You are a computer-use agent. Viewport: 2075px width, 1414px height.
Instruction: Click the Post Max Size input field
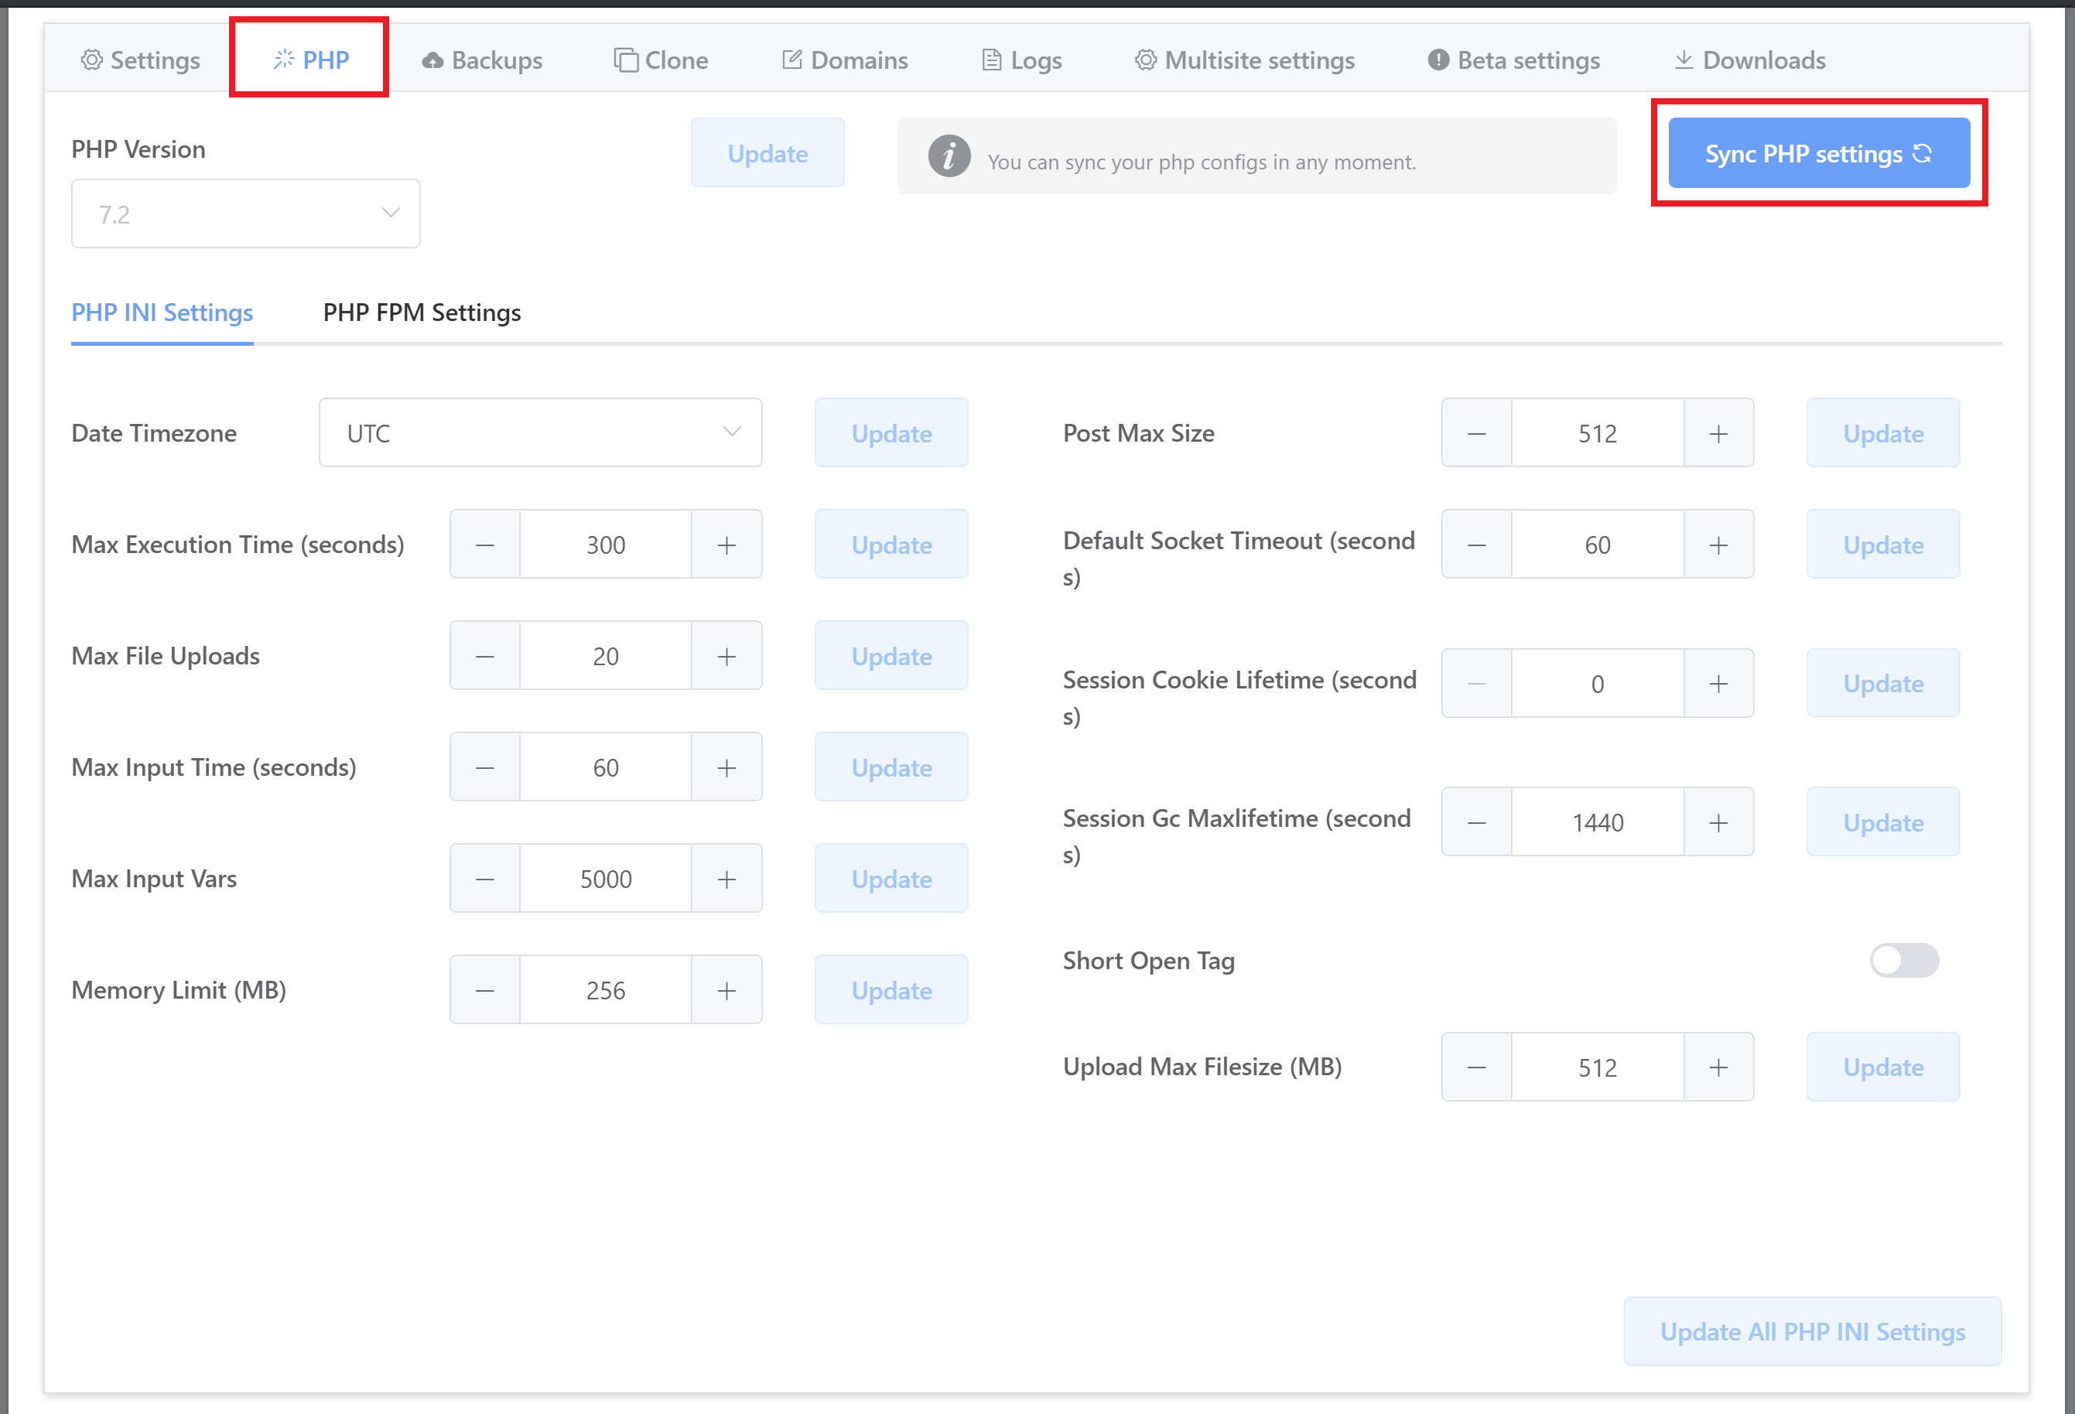(x=1598, y=433)
